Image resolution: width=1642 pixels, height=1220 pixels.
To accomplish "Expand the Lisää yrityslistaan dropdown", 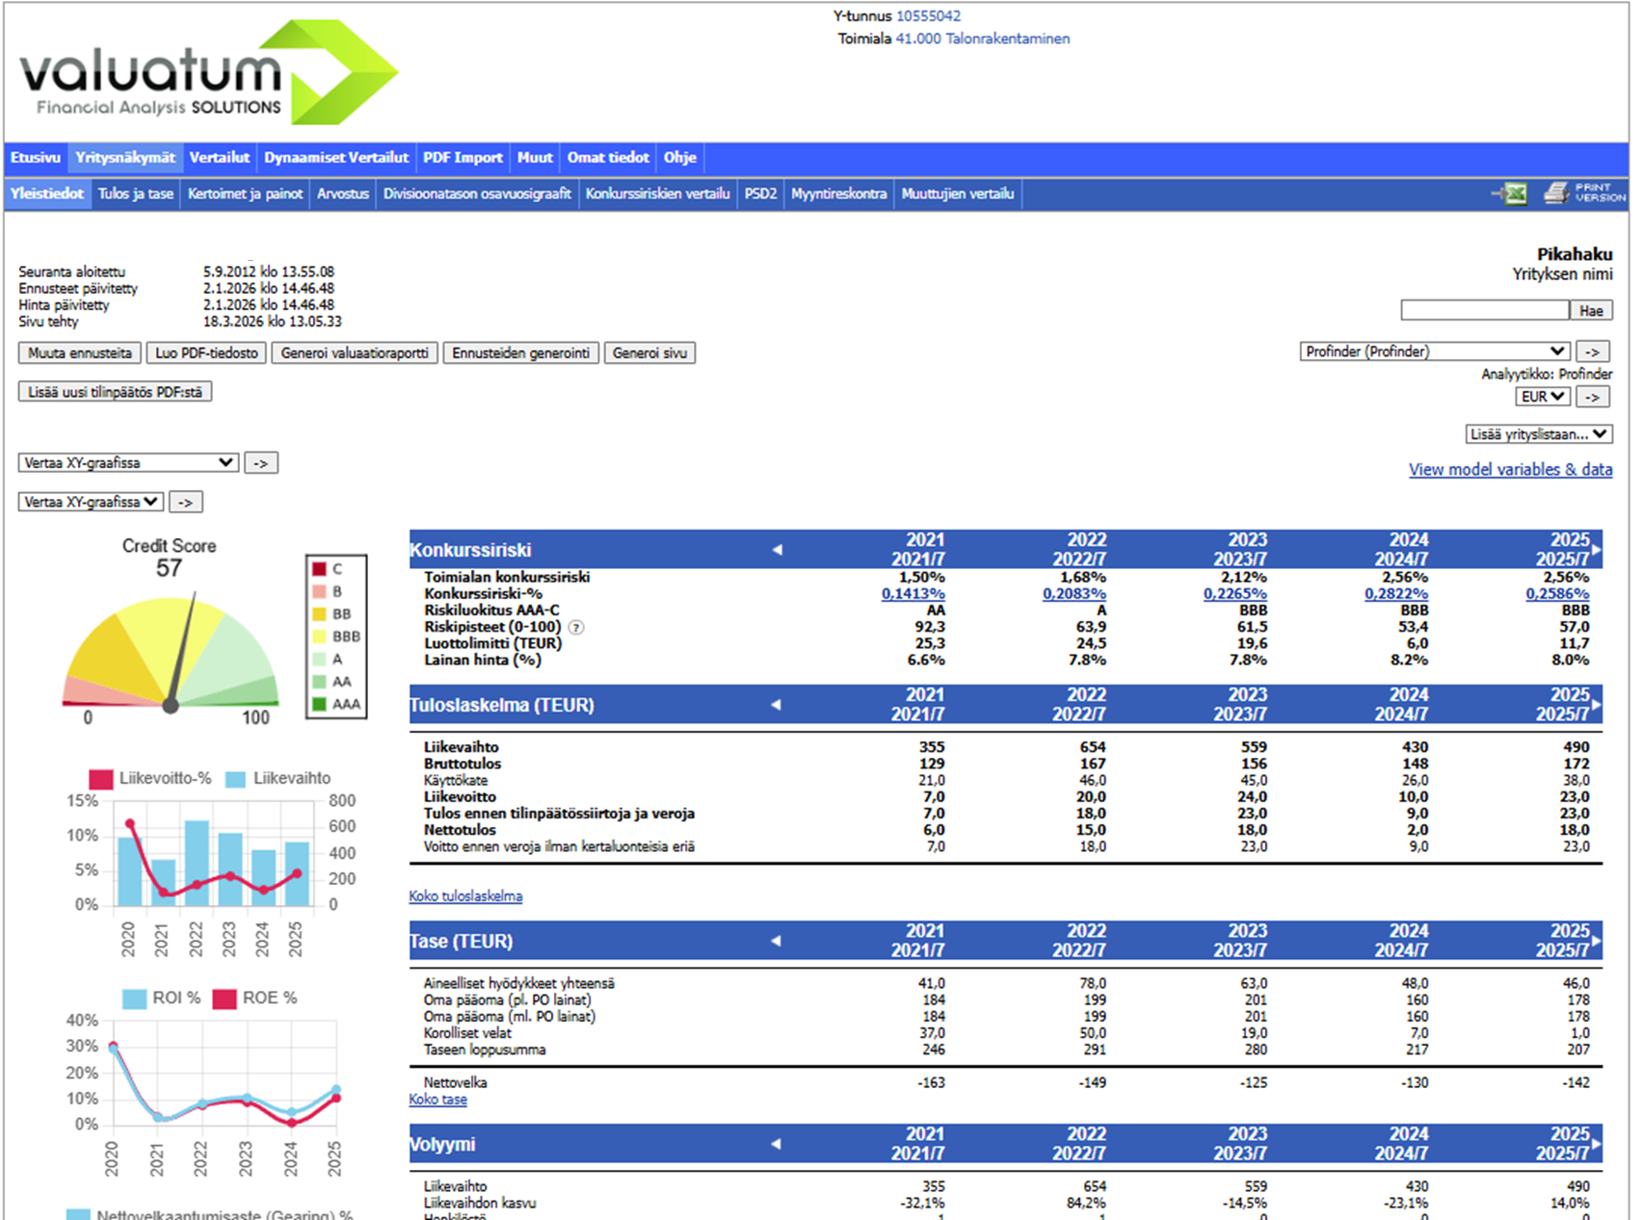I will [x=1539, y=434].
